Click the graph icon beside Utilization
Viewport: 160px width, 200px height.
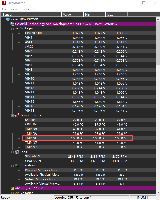pos(17,165)
